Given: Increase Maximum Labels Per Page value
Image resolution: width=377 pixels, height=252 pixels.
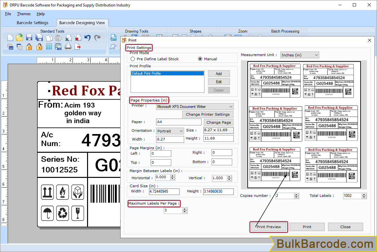Looking at the screenshot, I should (x=185, y=209).
